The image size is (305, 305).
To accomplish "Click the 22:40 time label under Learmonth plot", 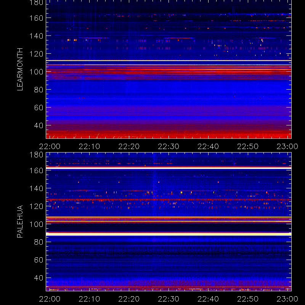I will click(208, 146).
